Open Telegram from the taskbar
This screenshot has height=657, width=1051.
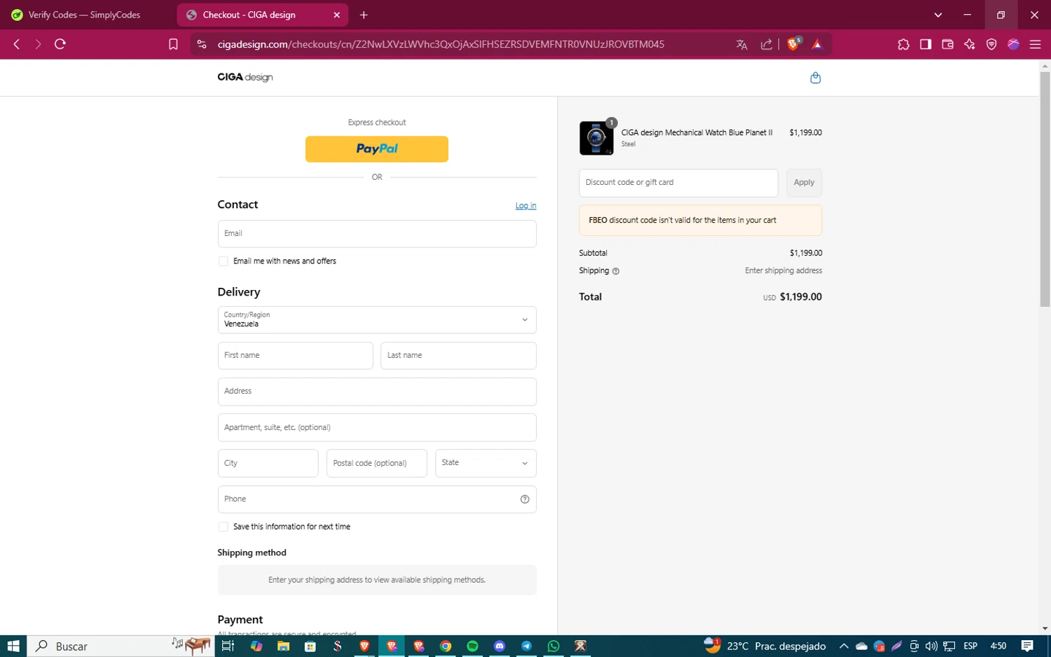tap(527, 646)
